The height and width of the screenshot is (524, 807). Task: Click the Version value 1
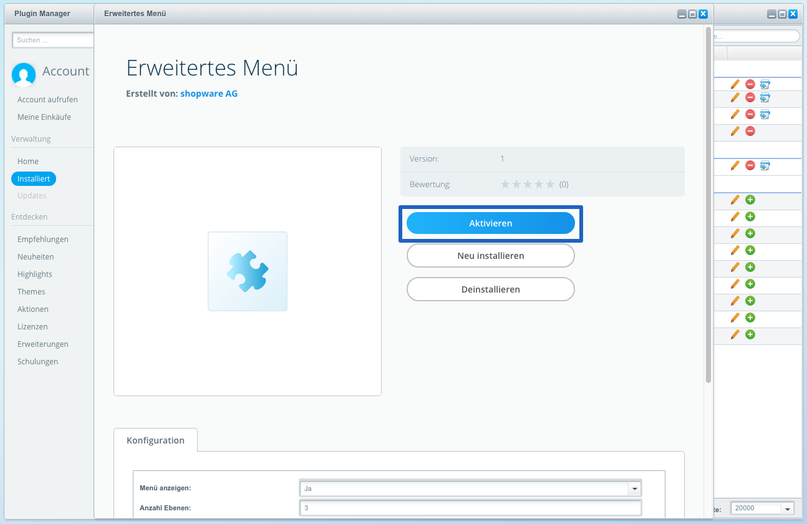click(502, 159)
